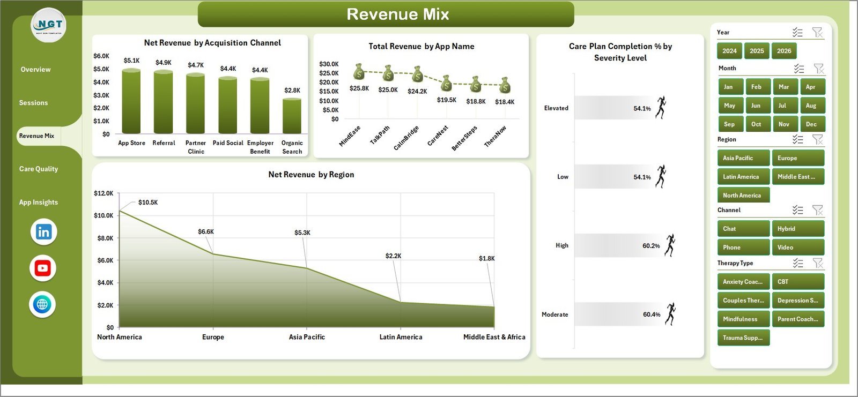Click the BetterSteps money bag marker

pos(476,84)
